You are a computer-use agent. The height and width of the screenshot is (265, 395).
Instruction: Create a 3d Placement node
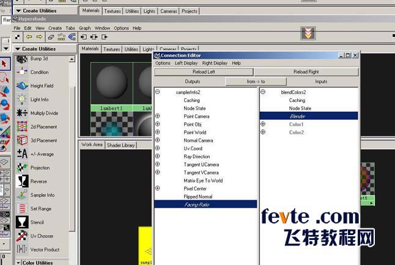[x=43, y=140]
